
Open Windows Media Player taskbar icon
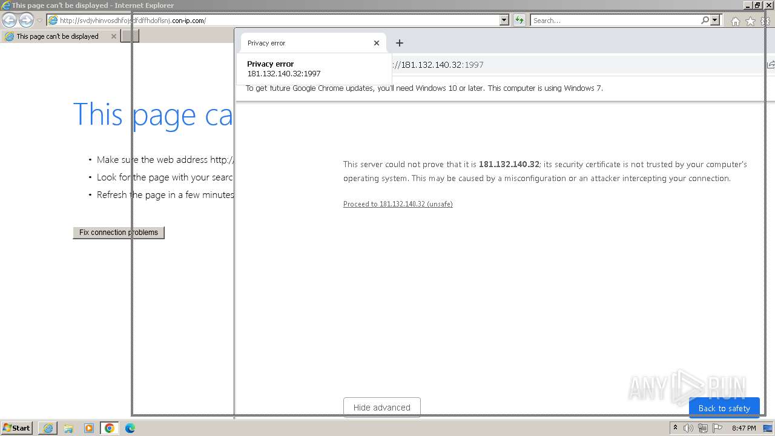89,428
